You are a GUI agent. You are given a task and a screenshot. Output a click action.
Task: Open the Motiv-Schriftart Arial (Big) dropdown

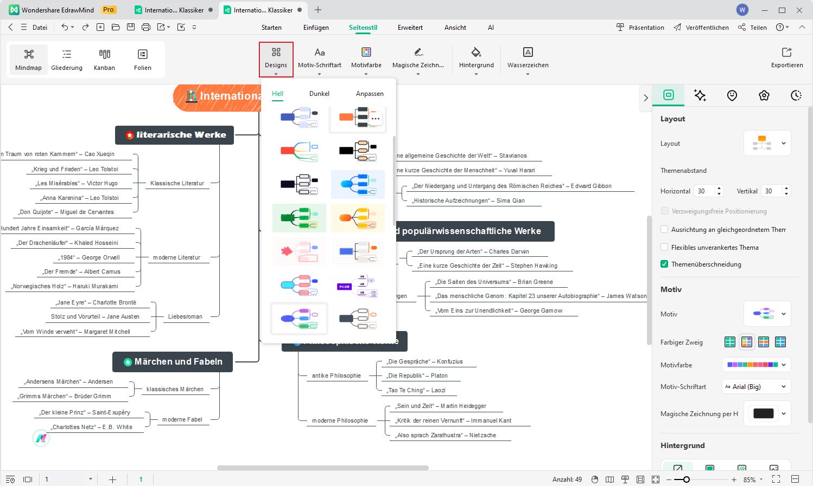pyautogui.click(x=755, y=387)
